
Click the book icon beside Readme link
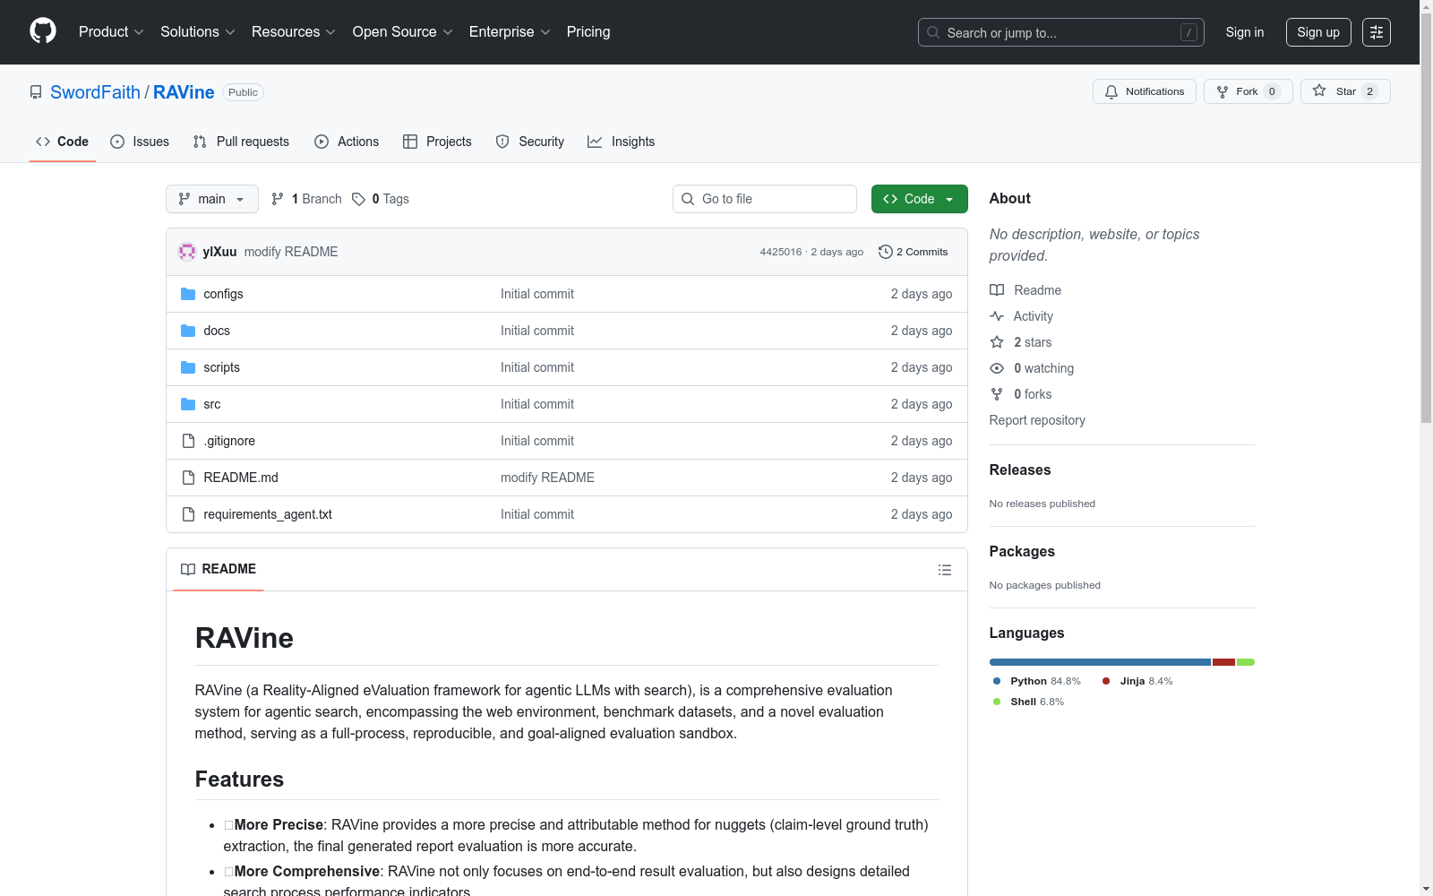(x=997, y=290)
